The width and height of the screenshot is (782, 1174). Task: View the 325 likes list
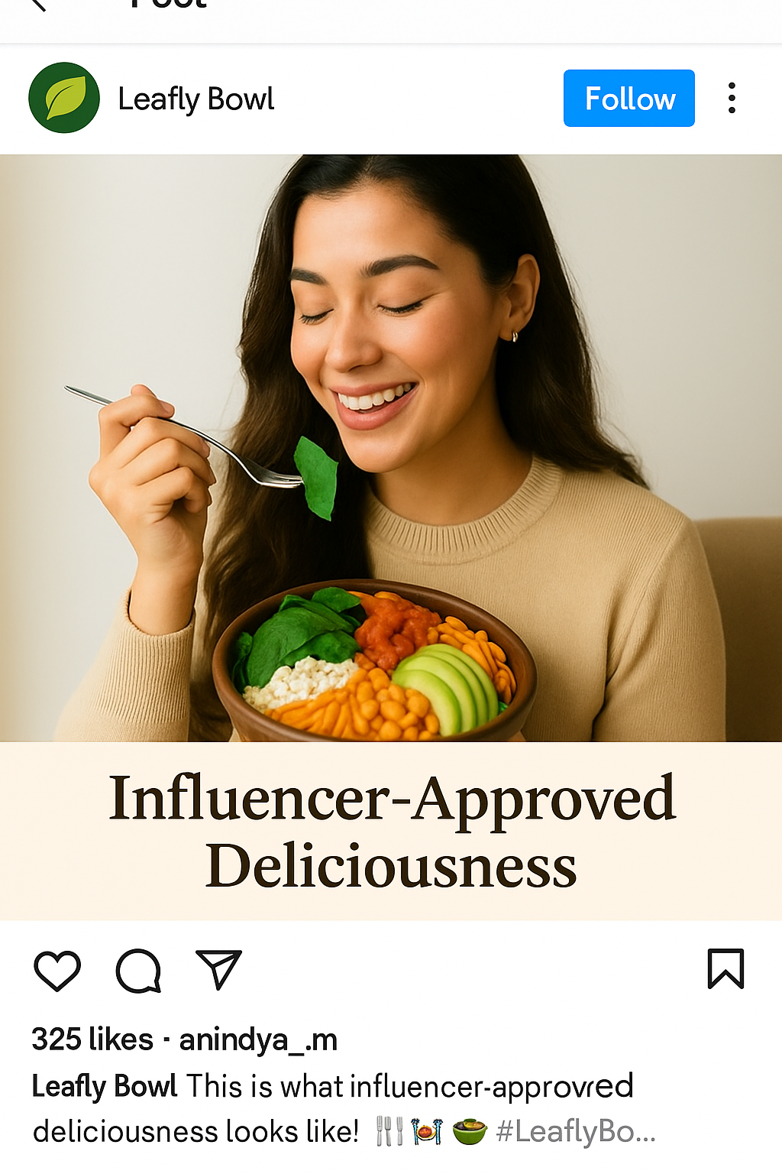(x=92, y=1039)
